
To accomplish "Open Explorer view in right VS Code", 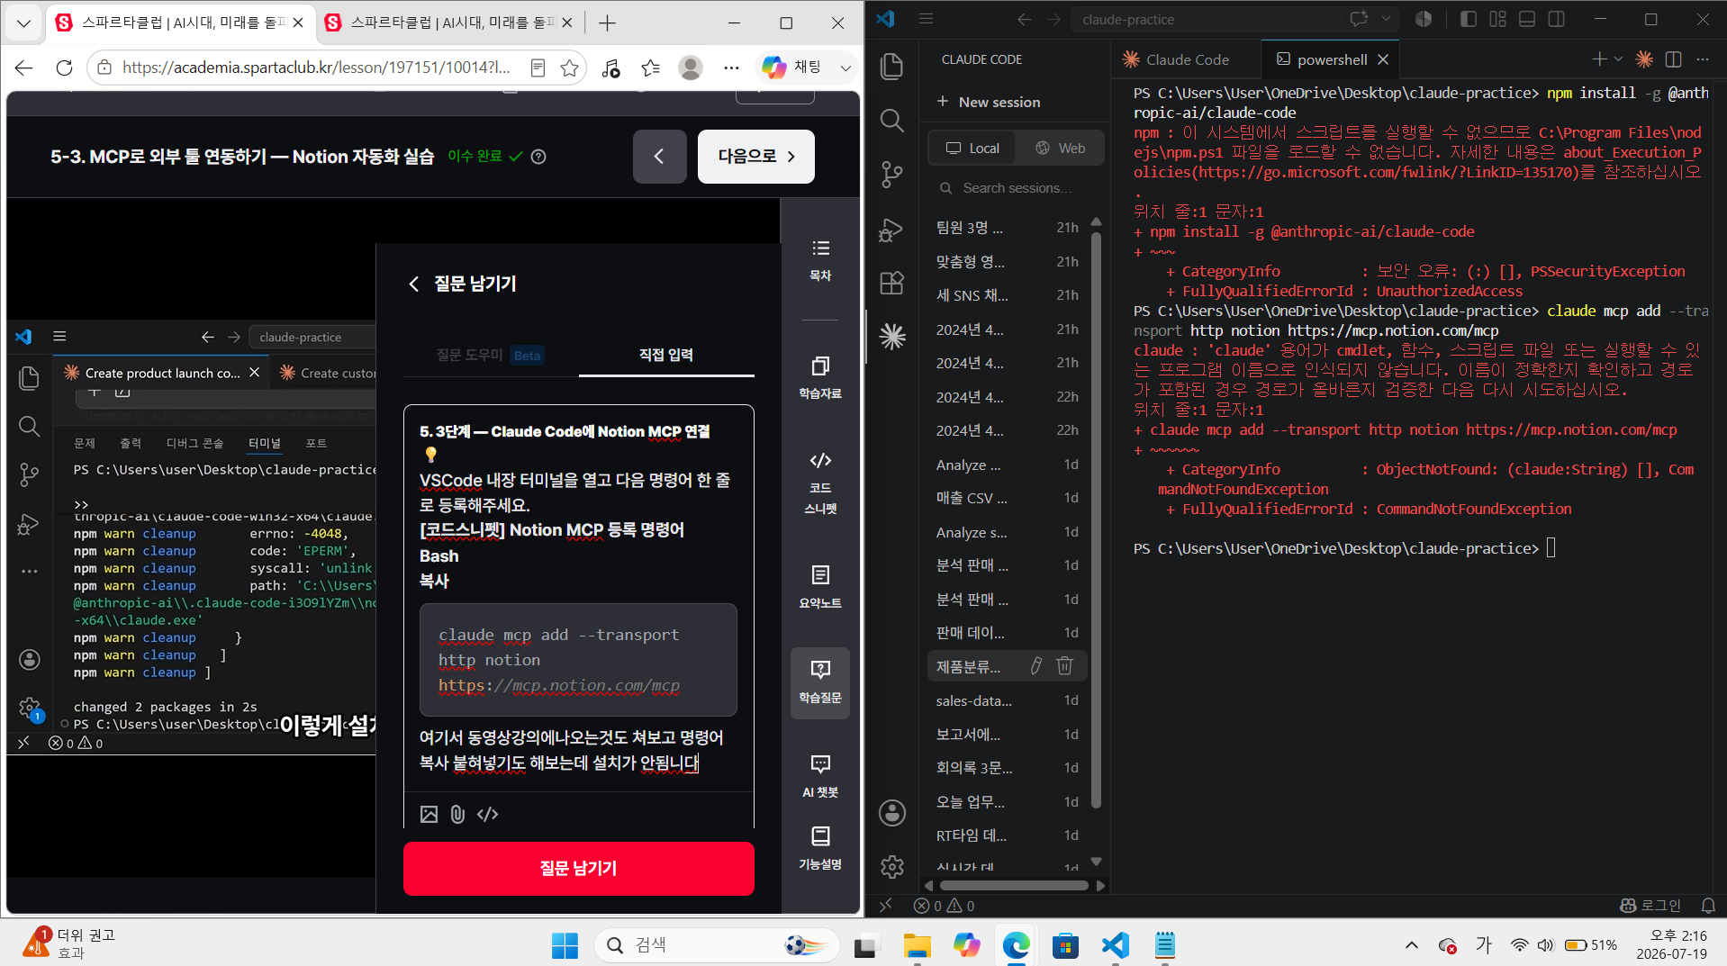I will point(891,67).
